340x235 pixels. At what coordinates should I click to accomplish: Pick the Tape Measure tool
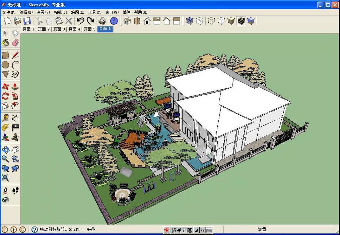point(5,118)
